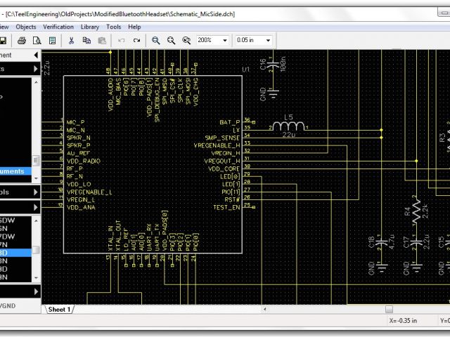The image size is (450, 337).
Task: Click the horizontal scrollbar thumb
Action: click(x=389, y=310)
